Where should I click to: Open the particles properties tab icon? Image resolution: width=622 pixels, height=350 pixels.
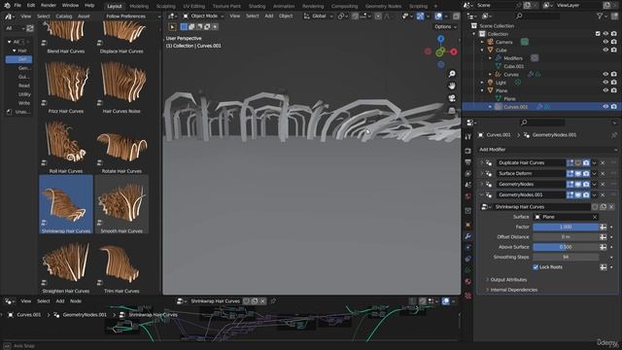[x=468, y=247]
